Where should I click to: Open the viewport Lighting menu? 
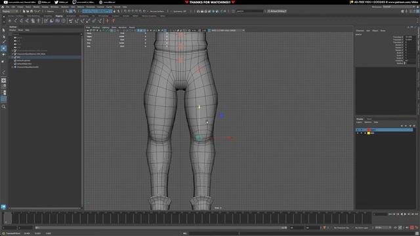point(106,28)
